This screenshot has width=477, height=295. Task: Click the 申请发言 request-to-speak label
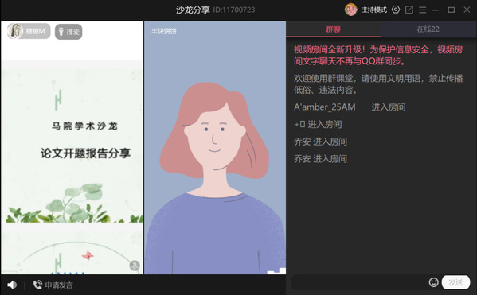click(x=59, y=285)
